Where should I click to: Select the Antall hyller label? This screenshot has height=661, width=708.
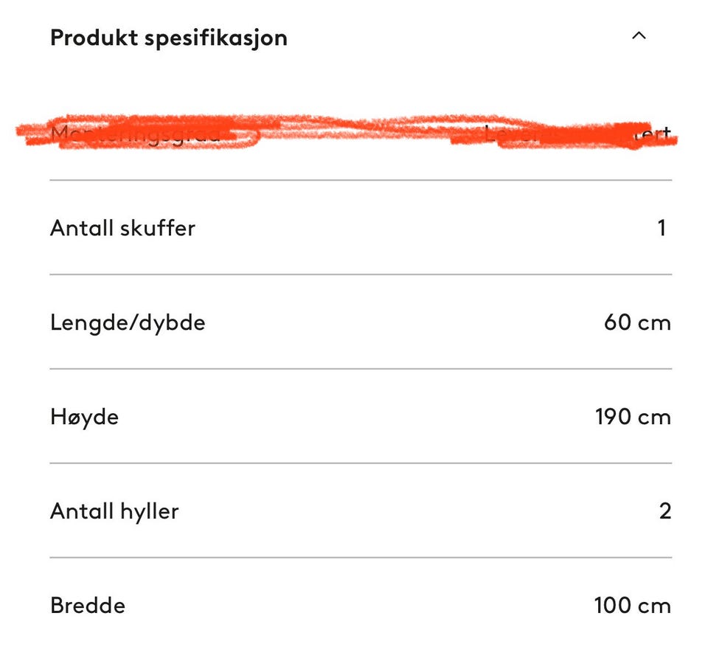tap(114, 511)
